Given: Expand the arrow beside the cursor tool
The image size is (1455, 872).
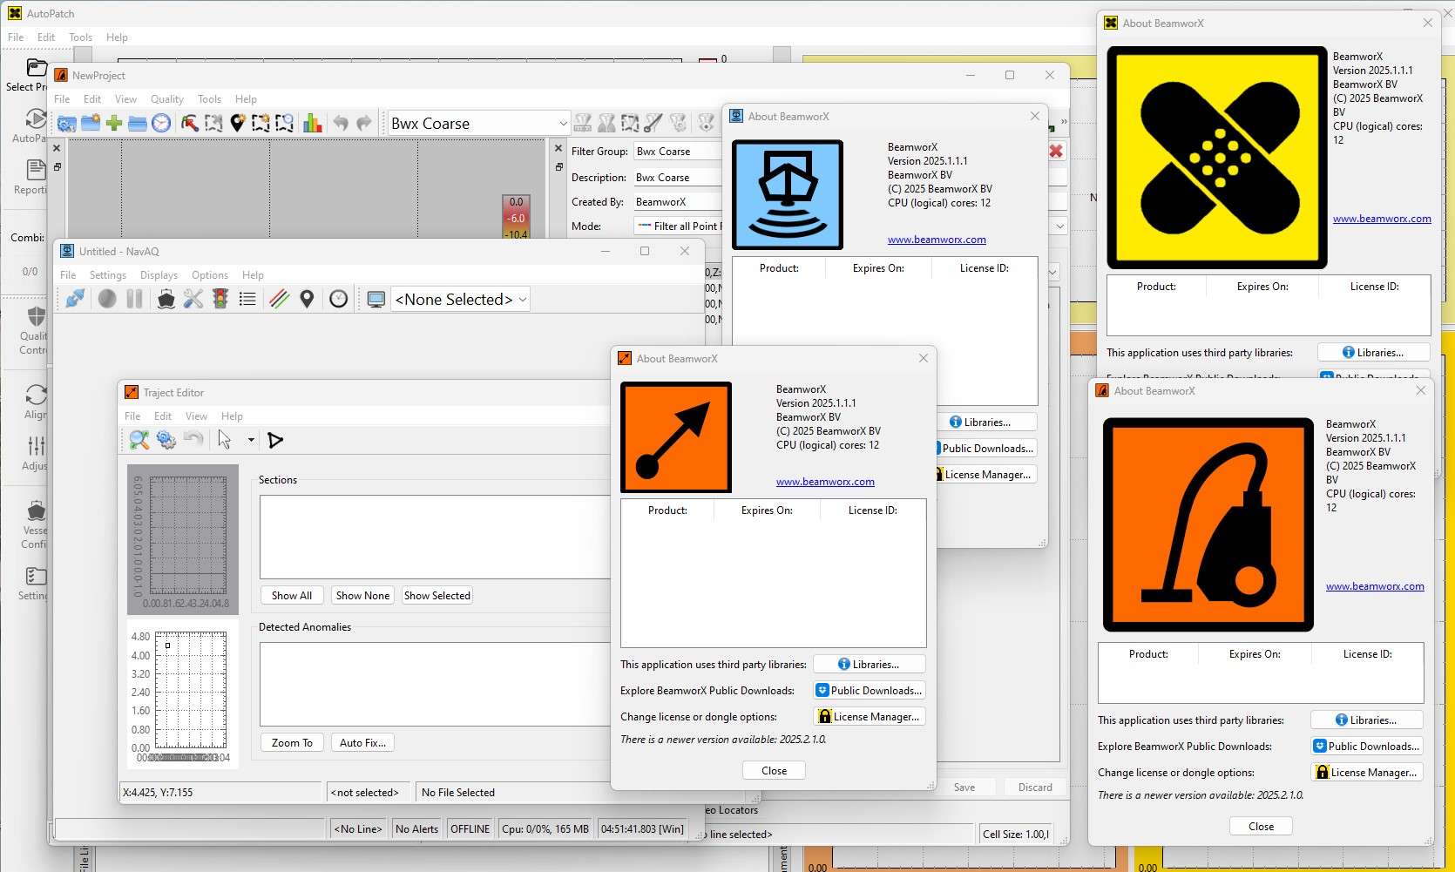Looking at the screenshot, I should tap(251, 440).
